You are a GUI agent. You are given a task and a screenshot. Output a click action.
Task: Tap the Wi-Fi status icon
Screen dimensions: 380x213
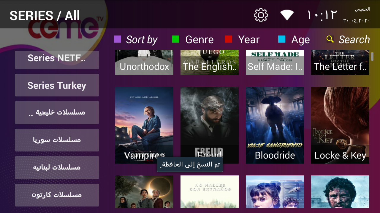pos(287,15)
